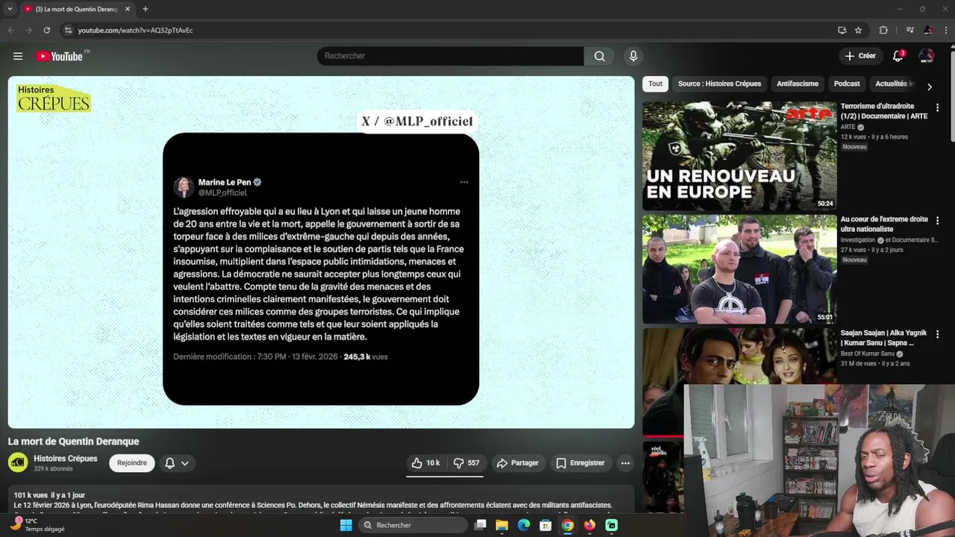The width and height of the screenshot is (955, 537).
Task: Open Saajan Saajan Alka Yagnik title
Action: pyautogui.click(x=883, y=338)
